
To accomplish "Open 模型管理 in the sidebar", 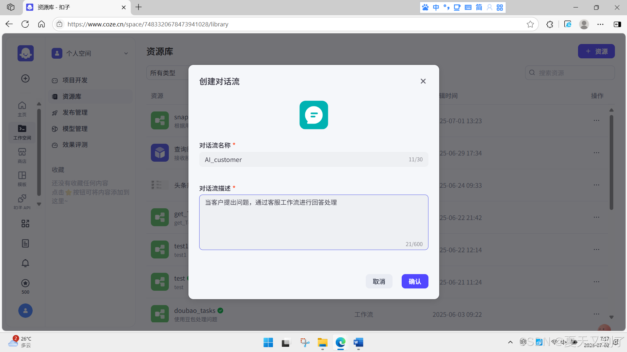I will tap(75, 129).
